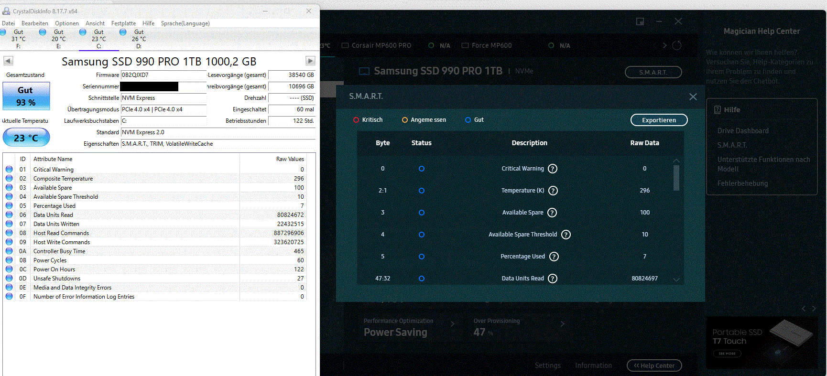Click the Exportieren button
Screen dimensions: 827x376
coord(659,120)
